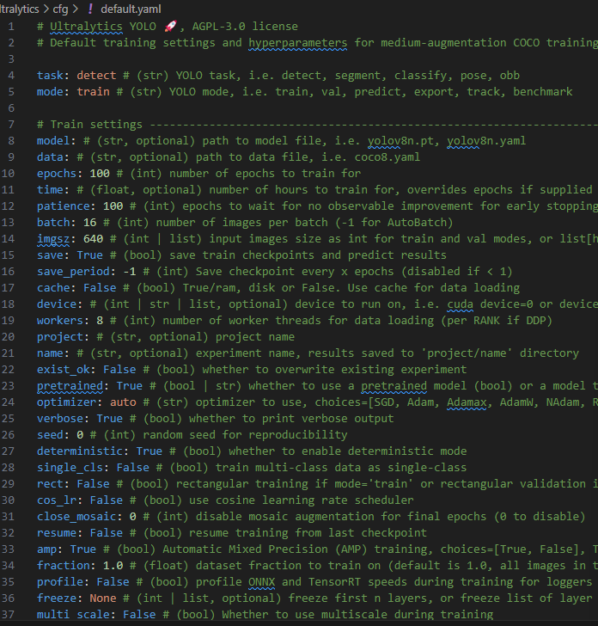
Task: Click underlined 'ONNX' on line 35
Action: (262, 583)
